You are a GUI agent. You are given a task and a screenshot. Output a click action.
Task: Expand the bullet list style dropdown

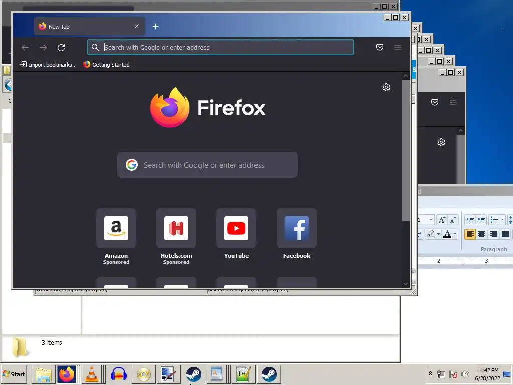503,220
